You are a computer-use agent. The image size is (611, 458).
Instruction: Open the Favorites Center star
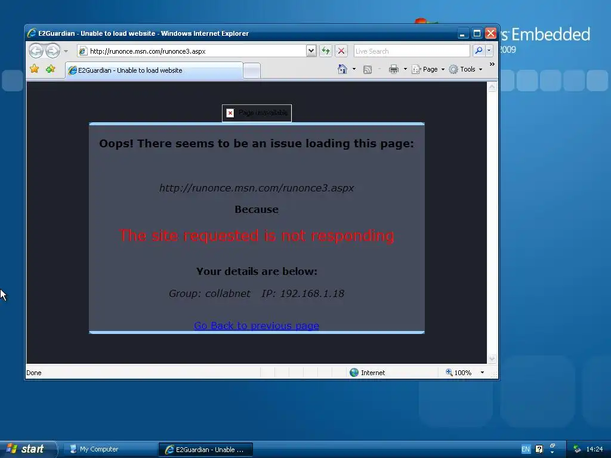[34, 69]
